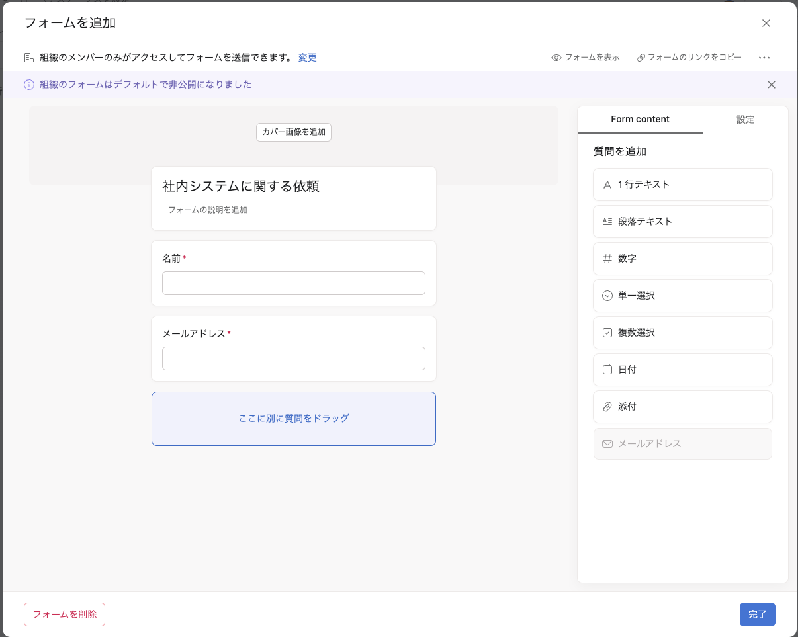798x637 pixels.
Task: Click the カバー画像を追加 button
Action: pyautogui.click(x=294, y=132)
